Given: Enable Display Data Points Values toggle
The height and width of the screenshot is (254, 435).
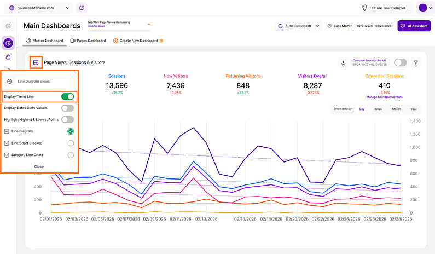Looking at the screenshot, I should (x=67, y=108).
